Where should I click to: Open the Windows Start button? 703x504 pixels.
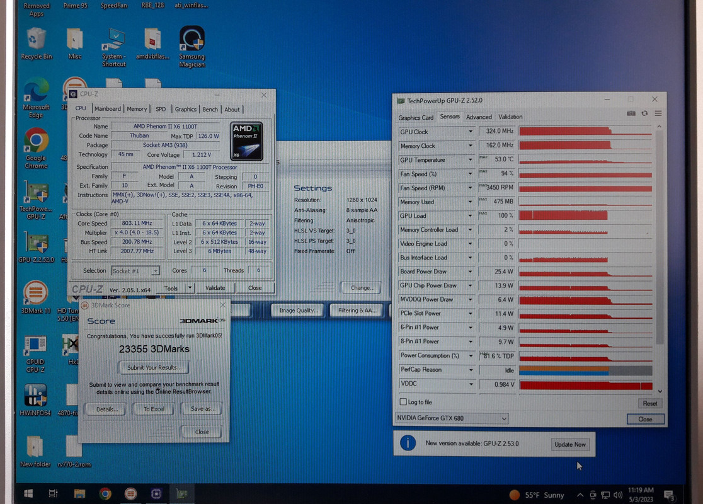(28, 494)
